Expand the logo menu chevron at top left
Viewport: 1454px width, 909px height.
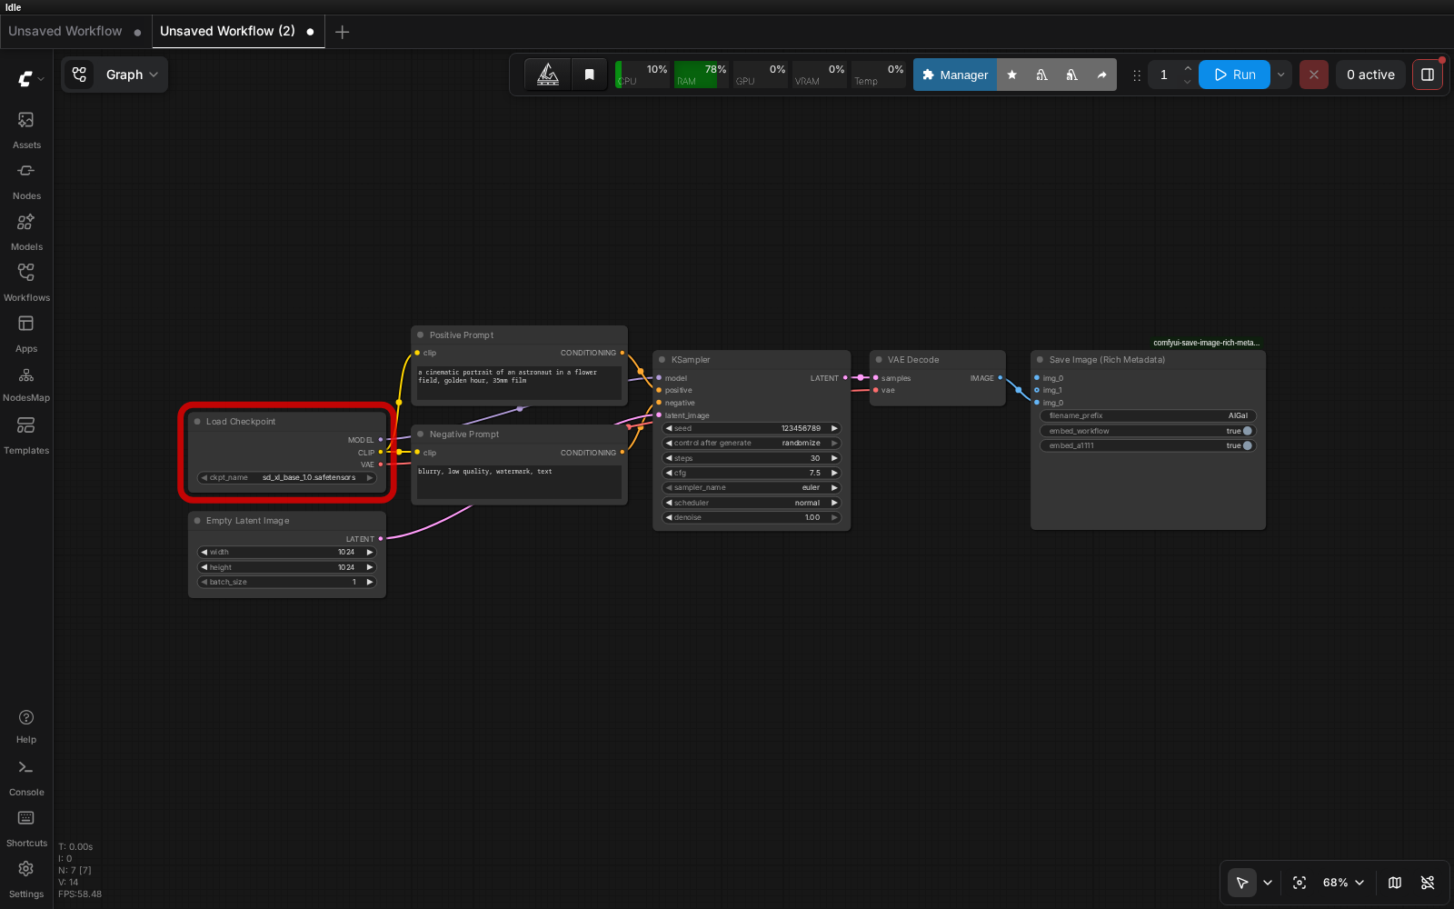point(41,79)
